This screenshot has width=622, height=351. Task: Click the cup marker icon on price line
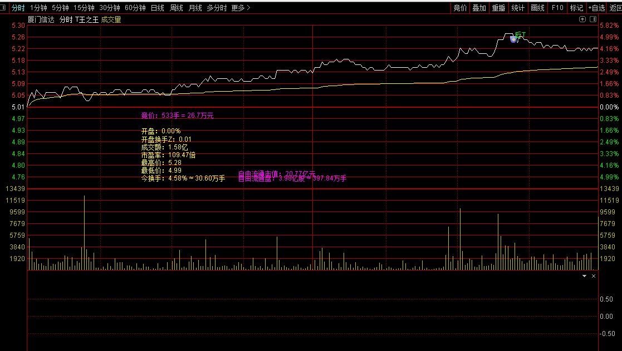click(x=514, y=39)
